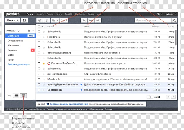Open Новости in top navigation

point(40,14)
